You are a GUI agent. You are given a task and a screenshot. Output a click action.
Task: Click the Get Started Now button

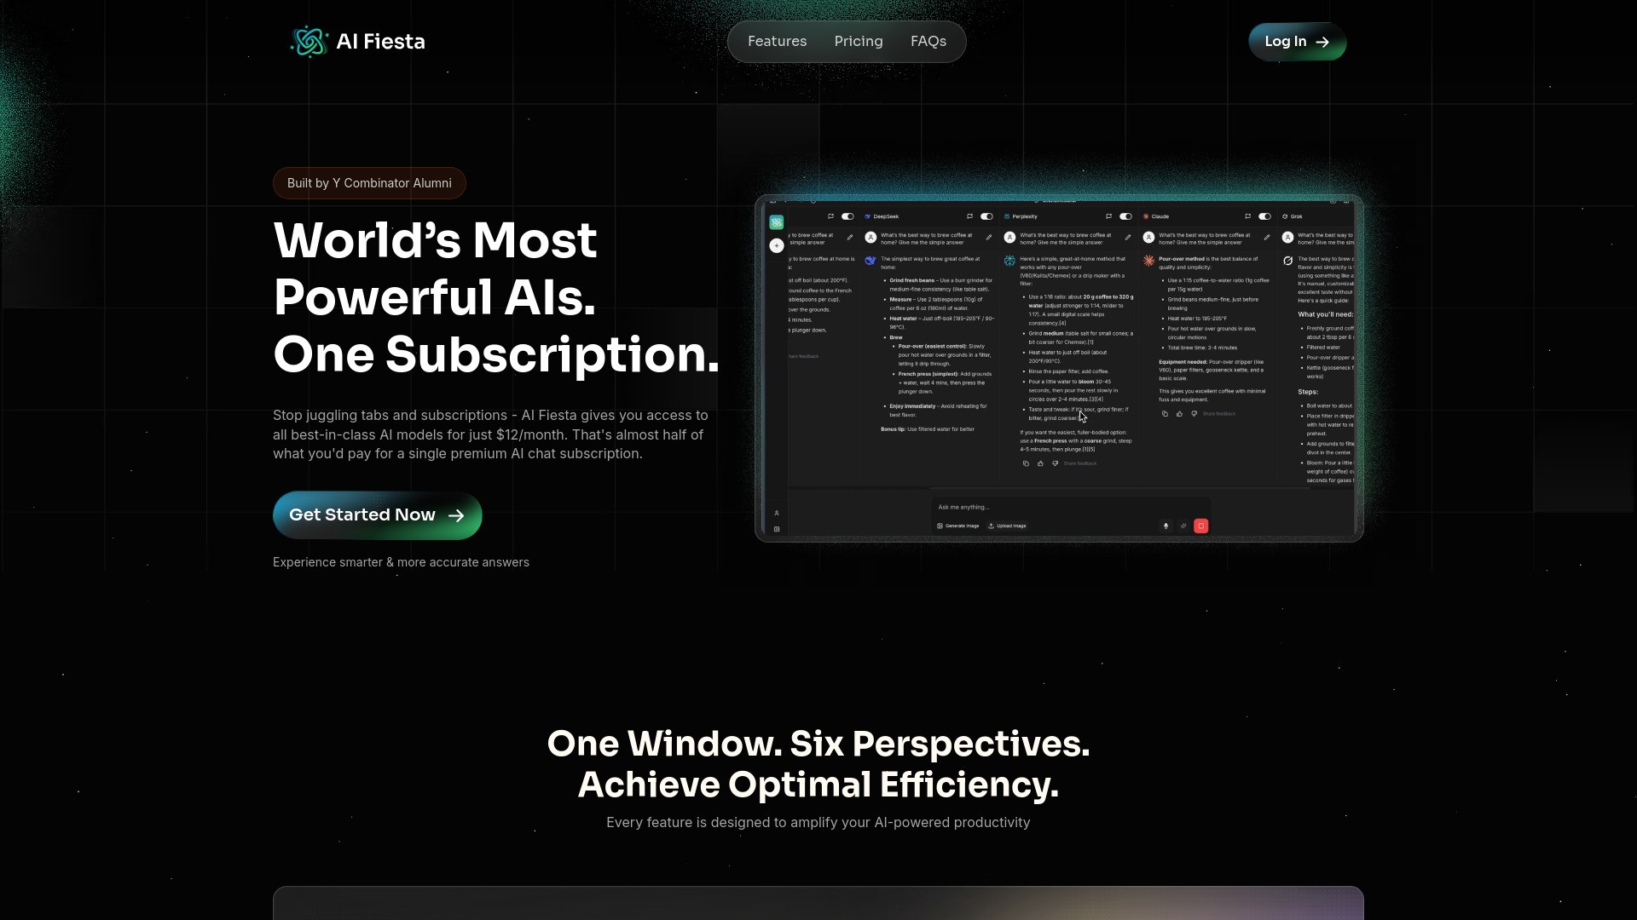377,515
